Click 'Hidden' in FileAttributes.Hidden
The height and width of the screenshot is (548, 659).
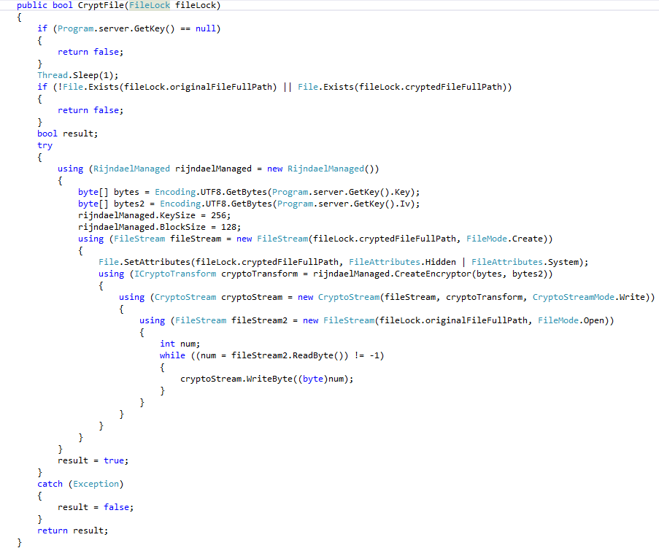441,262
